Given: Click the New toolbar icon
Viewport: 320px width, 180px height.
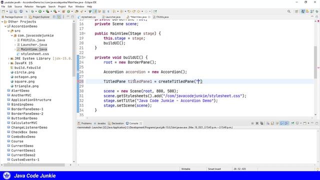Looking at the screenshot, I should click(x=3, y=11).
